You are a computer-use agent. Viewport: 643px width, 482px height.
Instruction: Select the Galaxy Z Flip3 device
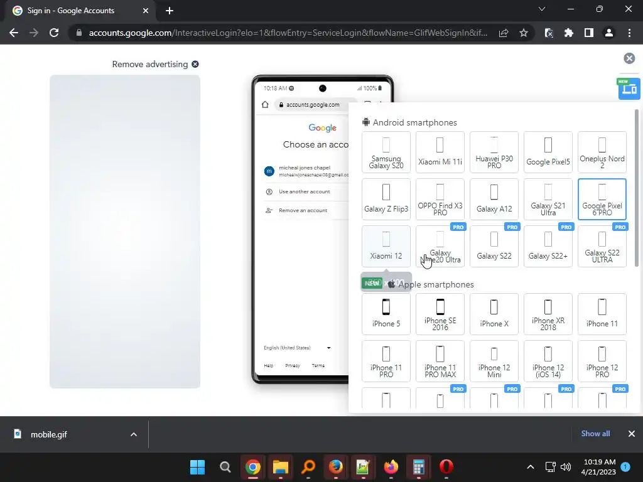[386, 199]
